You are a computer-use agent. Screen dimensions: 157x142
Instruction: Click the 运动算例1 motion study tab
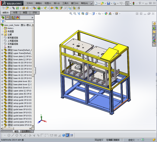click(x=26, y=131)
